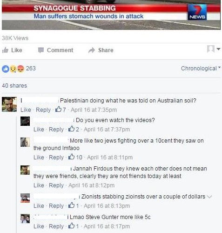Click thumbs-up icon showing 10 likes
Viewport: 222px width, 233px height.
[x=71, y=157]
